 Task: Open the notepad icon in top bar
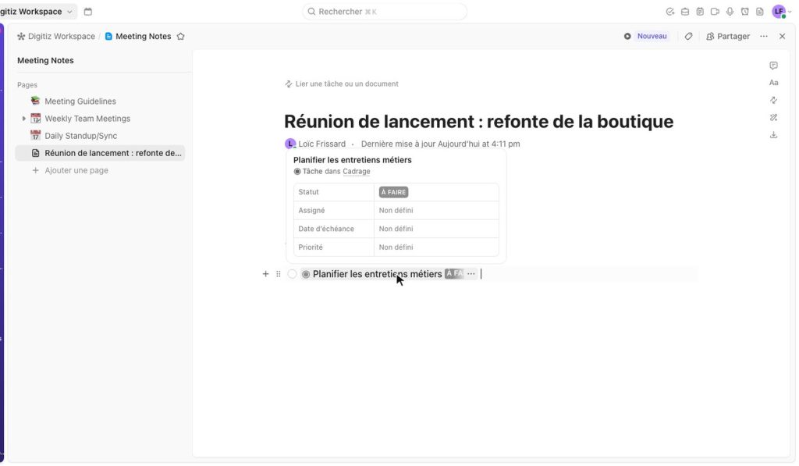(700, 12)
